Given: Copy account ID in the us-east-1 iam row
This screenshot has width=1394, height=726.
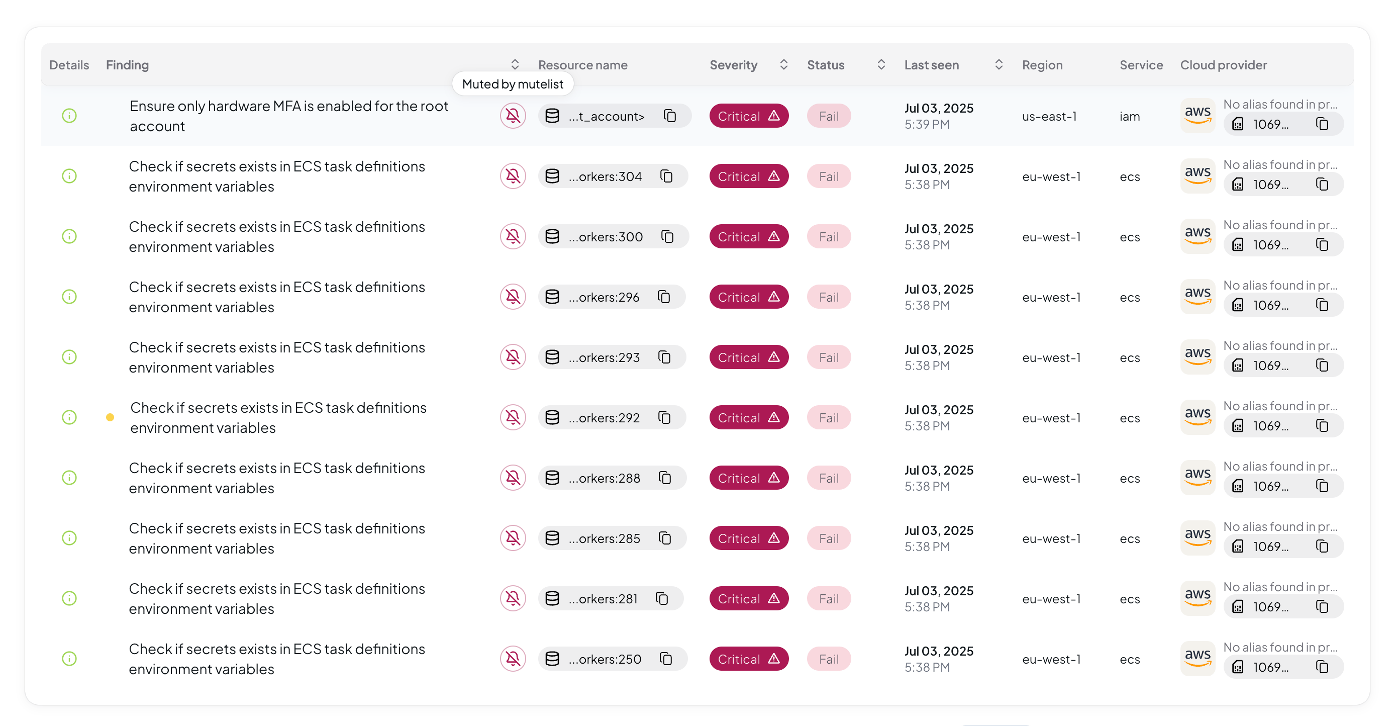Looking at the screenshot, I should point(1322,124).
